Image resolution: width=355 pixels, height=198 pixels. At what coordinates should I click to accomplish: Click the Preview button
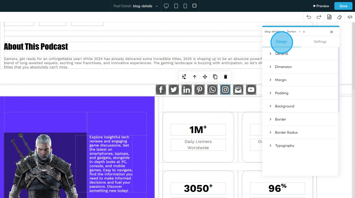click(x=321, y=6)
